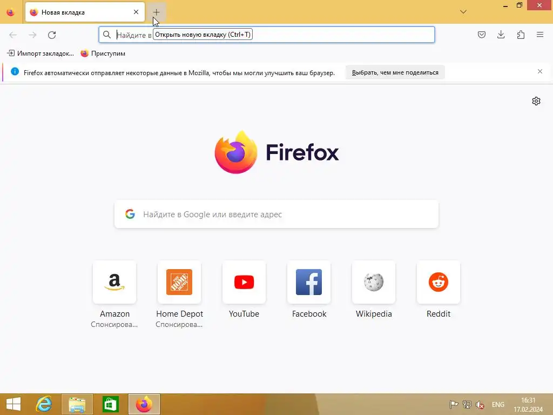553x415 pixels.
Task: Go forward with the forward arrow
Action: [x=32, y=35]
